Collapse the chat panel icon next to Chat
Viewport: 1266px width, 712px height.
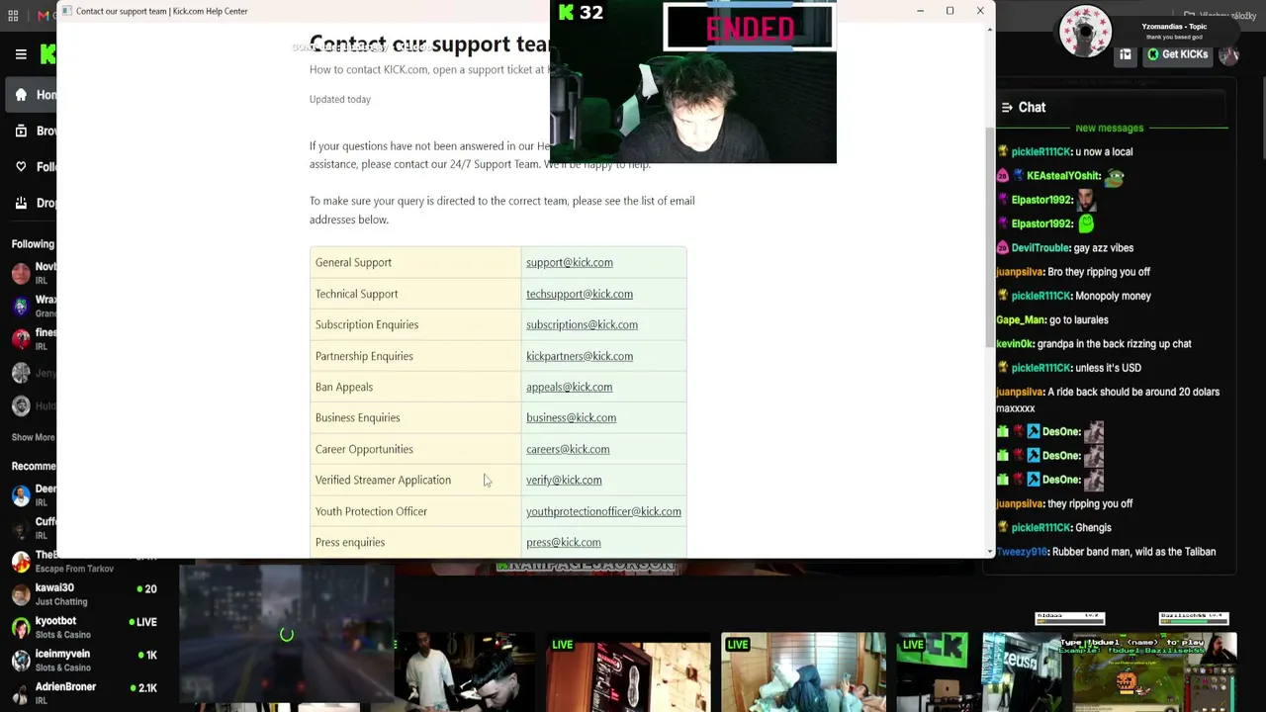1007,107
